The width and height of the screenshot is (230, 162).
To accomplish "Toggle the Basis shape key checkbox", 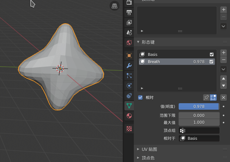I will point(211,54).
